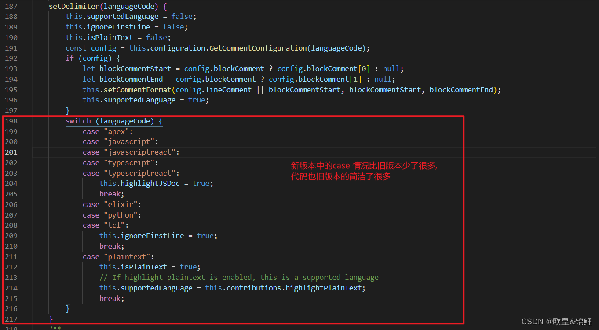Place cursor on supportedLanguage = false on line 188
599x330 pixels.
click(141, 17)
